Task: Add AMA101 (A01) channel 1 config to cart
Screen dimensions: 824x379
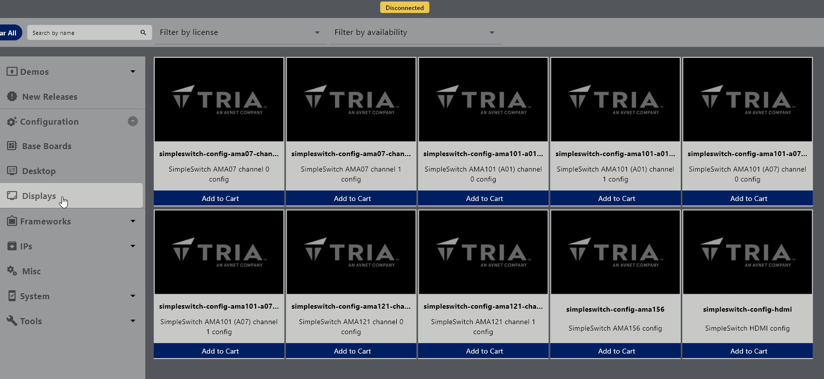Action: [x=615, y=198]
